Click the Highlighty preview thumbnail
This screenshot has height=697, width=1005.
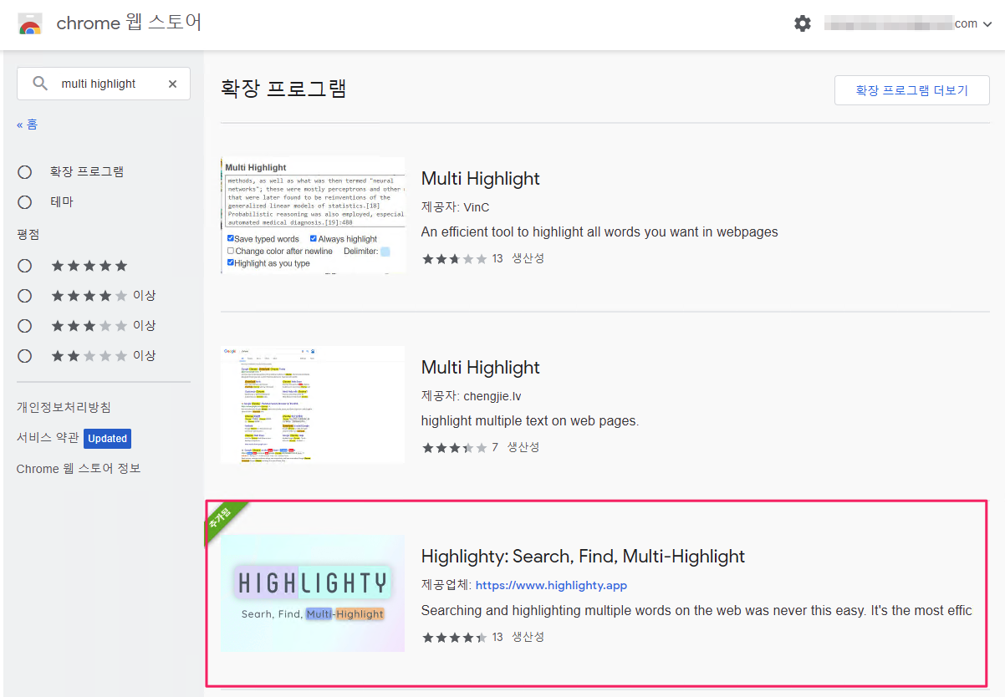pyautogui.click(x=312, y=593)
